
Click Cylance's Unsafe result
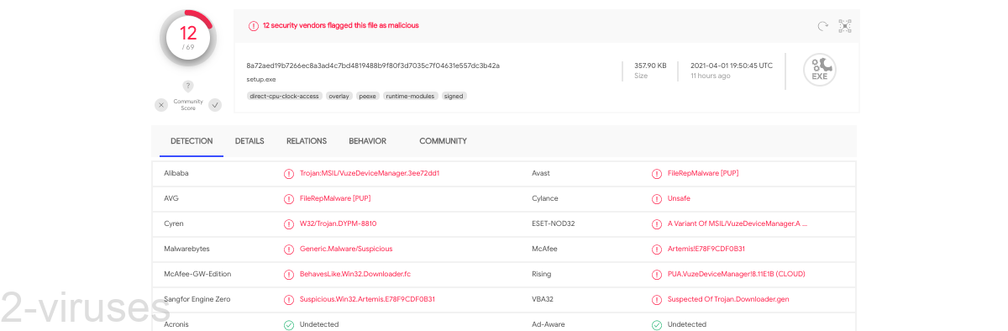tap(679, 199)
